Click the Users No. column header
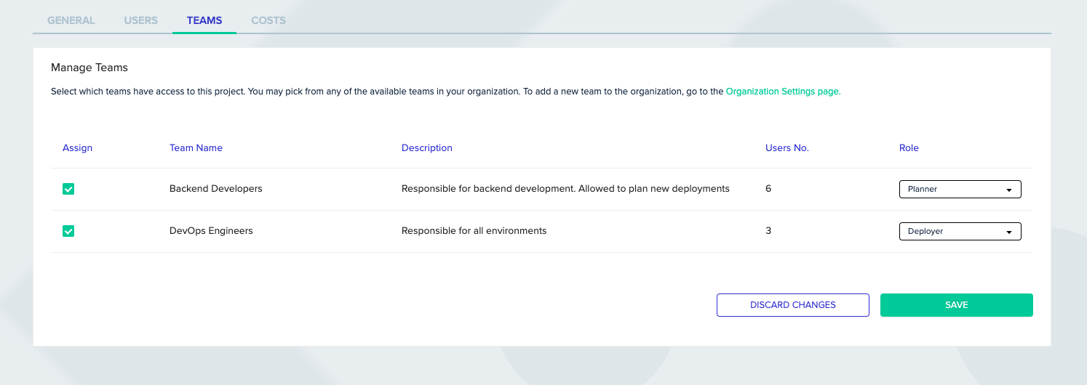This screenshot has height=385, width=1087. point(787,147)
